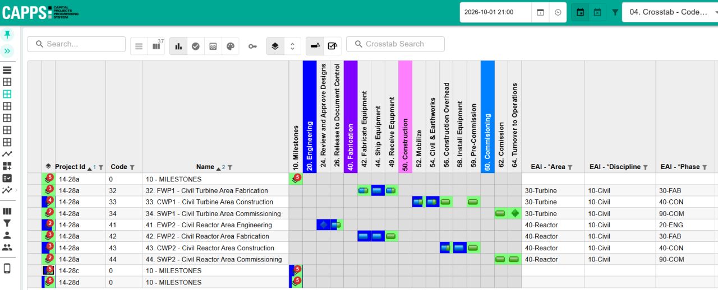This screenshot has height=290, width=718.
Task: Open the sparkline analytics icon in the sidebar
Action: [7, 190]
